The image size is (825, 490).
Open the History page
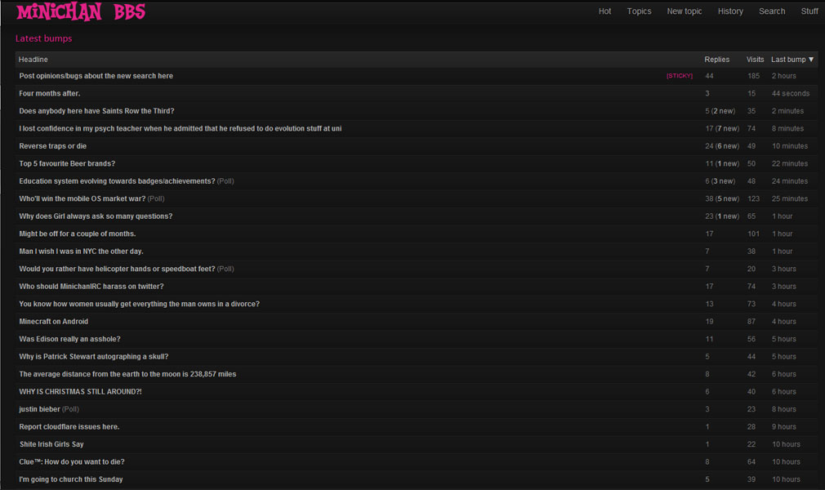tap(730, 11)
